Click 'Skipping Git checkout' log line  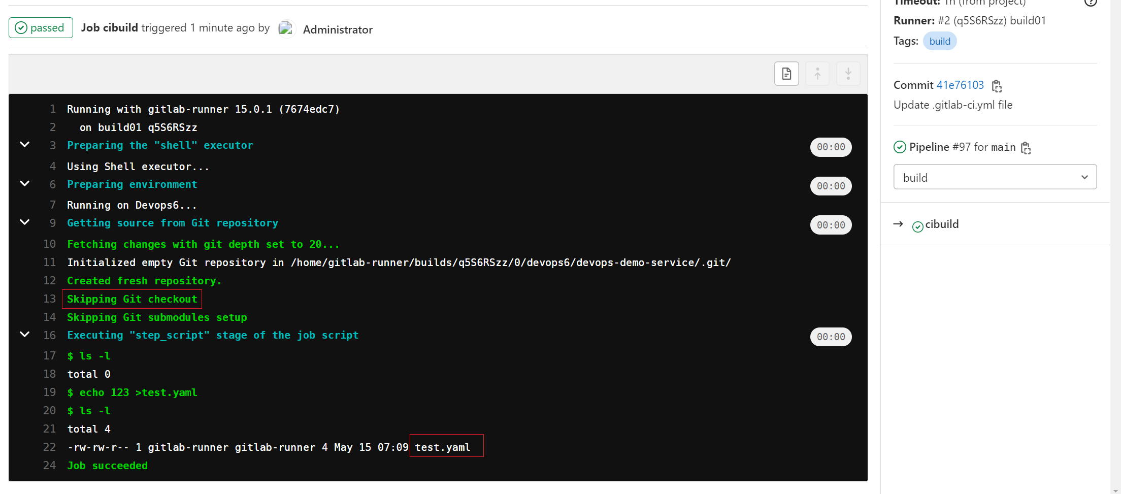pos(132,299)
